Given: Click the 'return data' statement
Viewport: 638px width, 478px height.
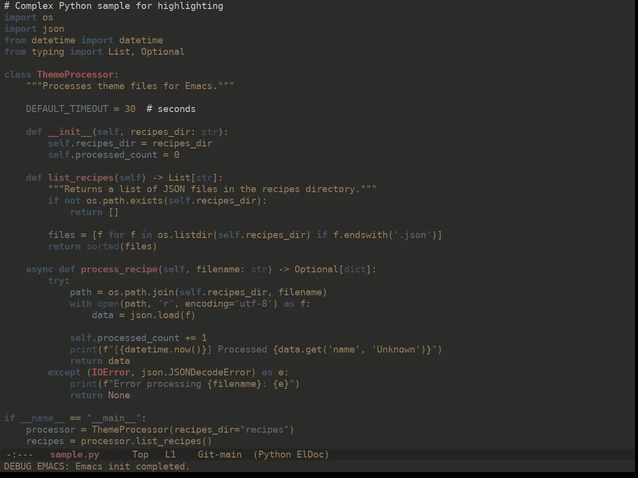Looking at the screenshot, I should coord(100,361).
